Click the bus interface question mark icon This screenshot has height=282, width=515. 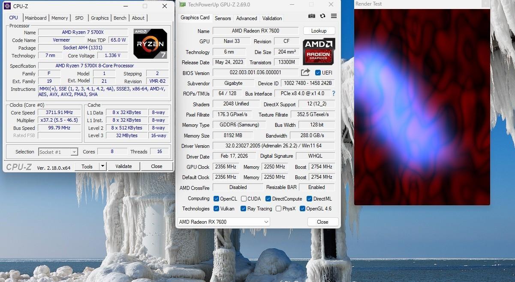tap(333, 93)
